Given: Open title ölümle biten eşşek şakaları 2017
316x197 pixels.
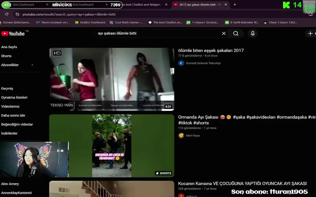Looking at the screenshot, I should tap(211, 50).
